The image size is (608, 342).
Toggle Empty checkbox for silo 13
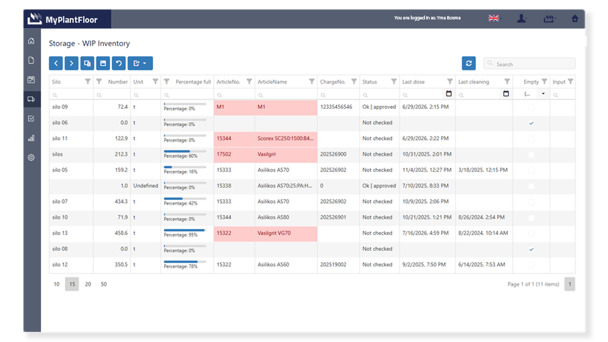coord(531,234)
